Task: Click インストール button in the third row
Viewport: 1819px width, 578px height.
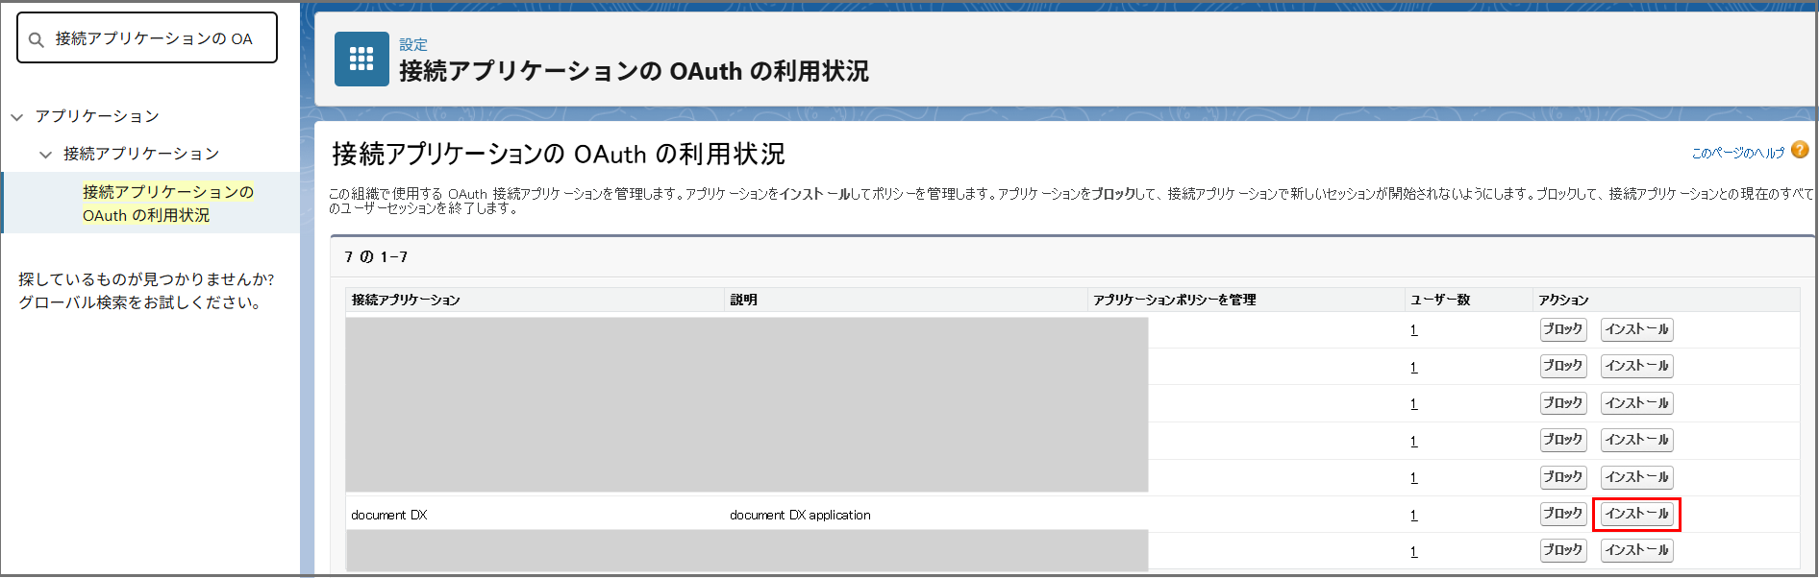Action: (x=1636, y=403)
